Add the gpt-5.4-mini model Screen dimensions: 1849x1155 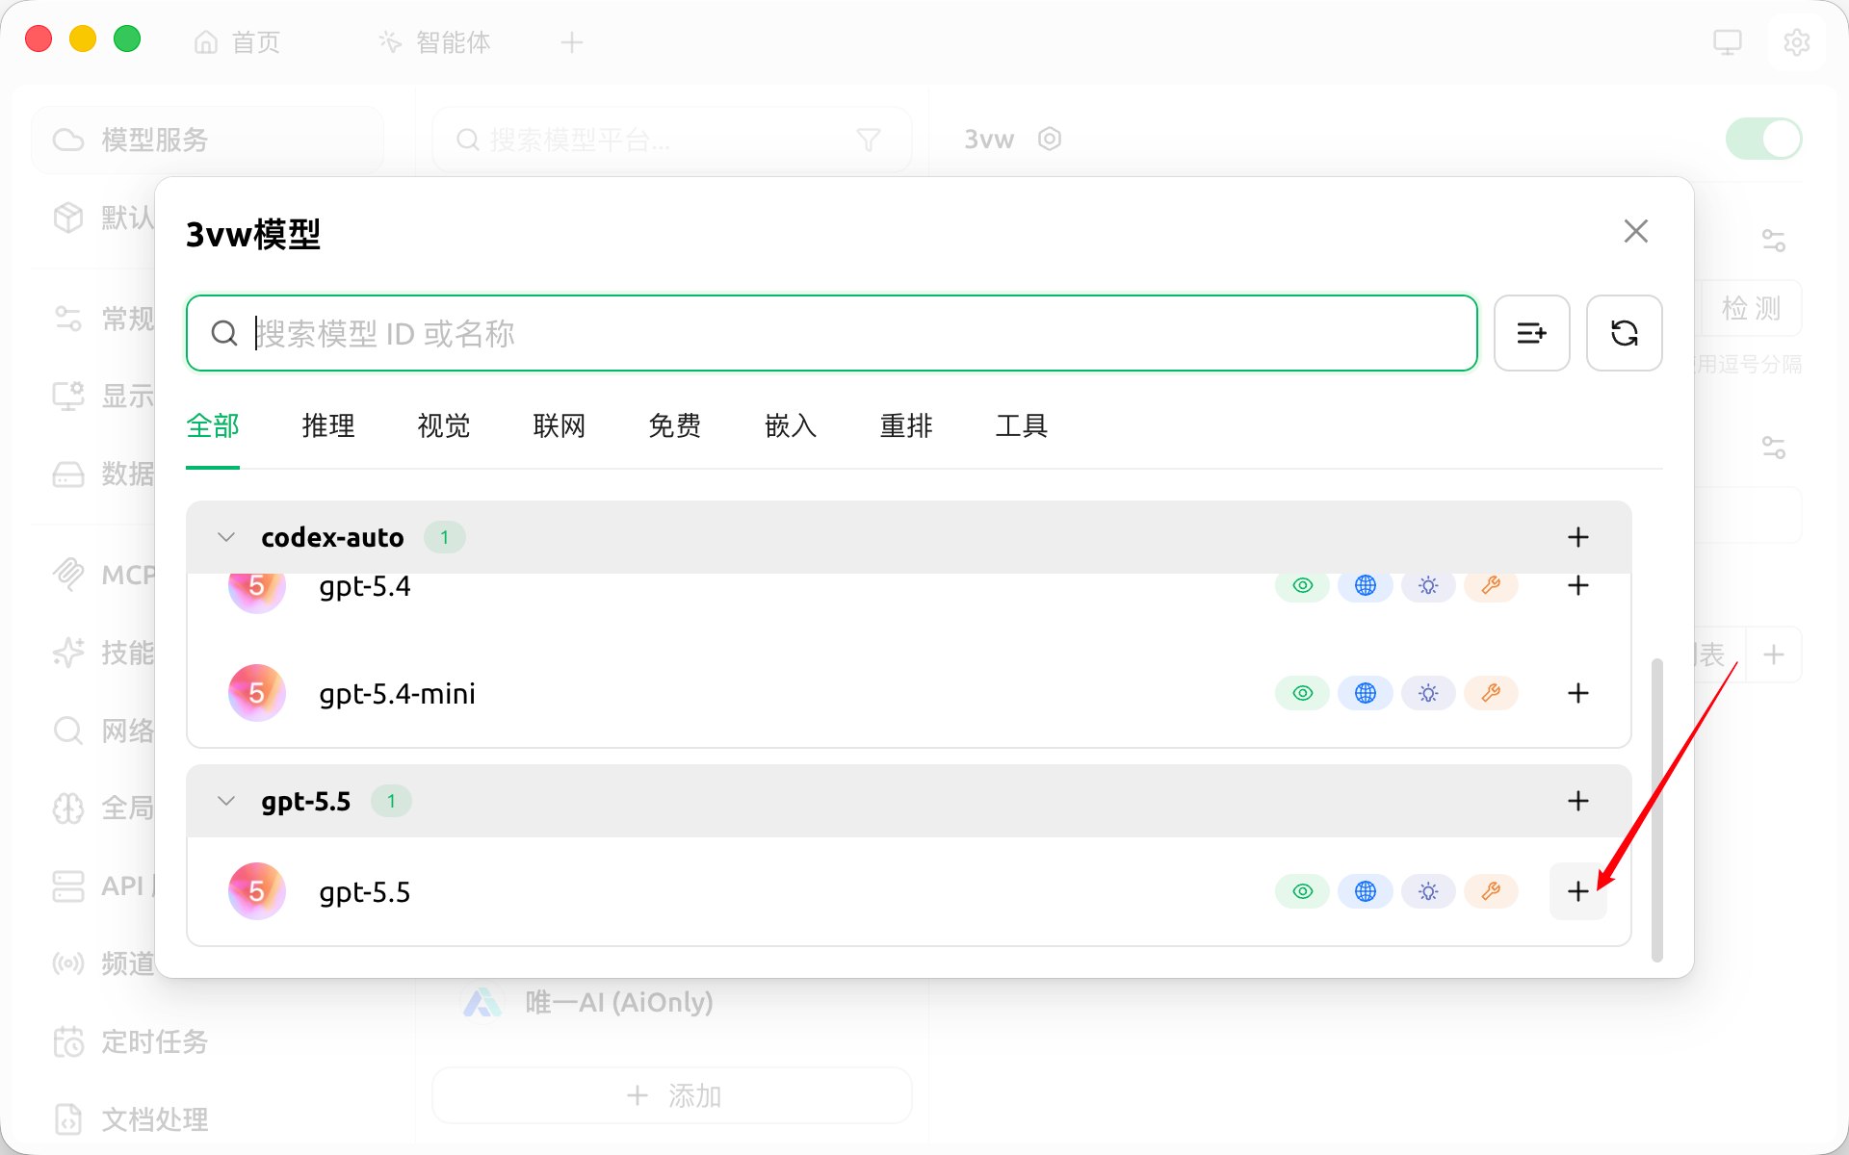point(1577,693)
